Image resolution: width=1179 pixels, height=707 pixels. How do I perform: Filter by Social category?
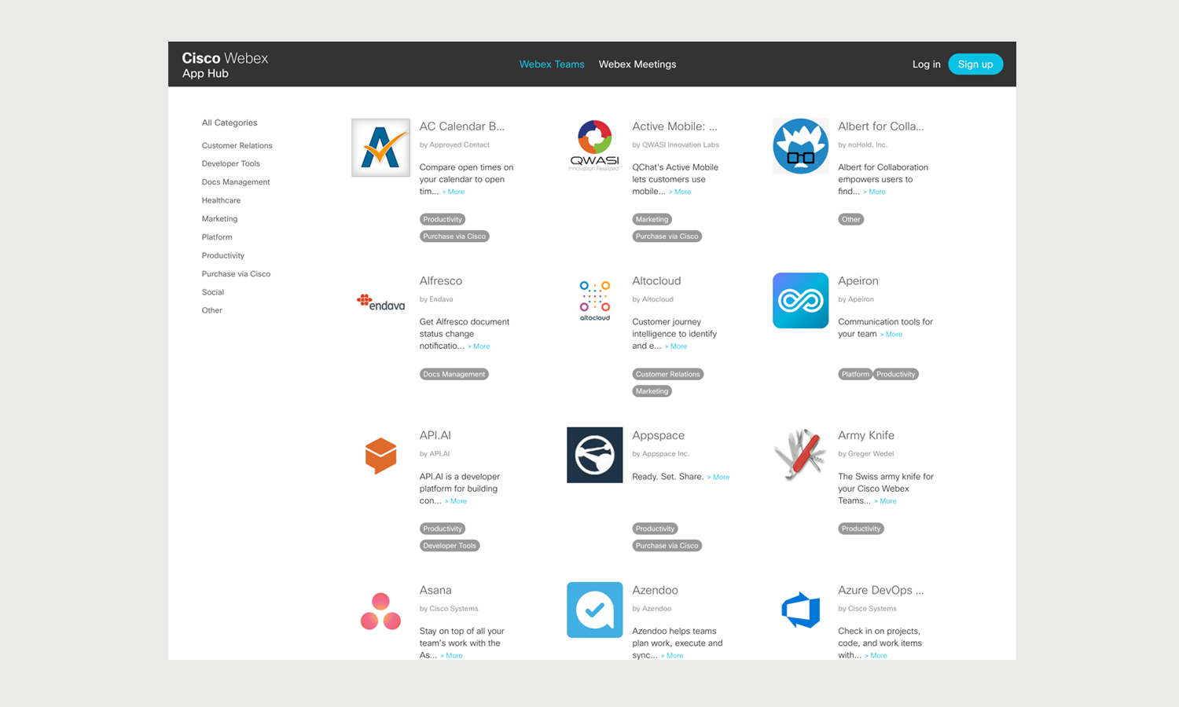tap(213, 292)
